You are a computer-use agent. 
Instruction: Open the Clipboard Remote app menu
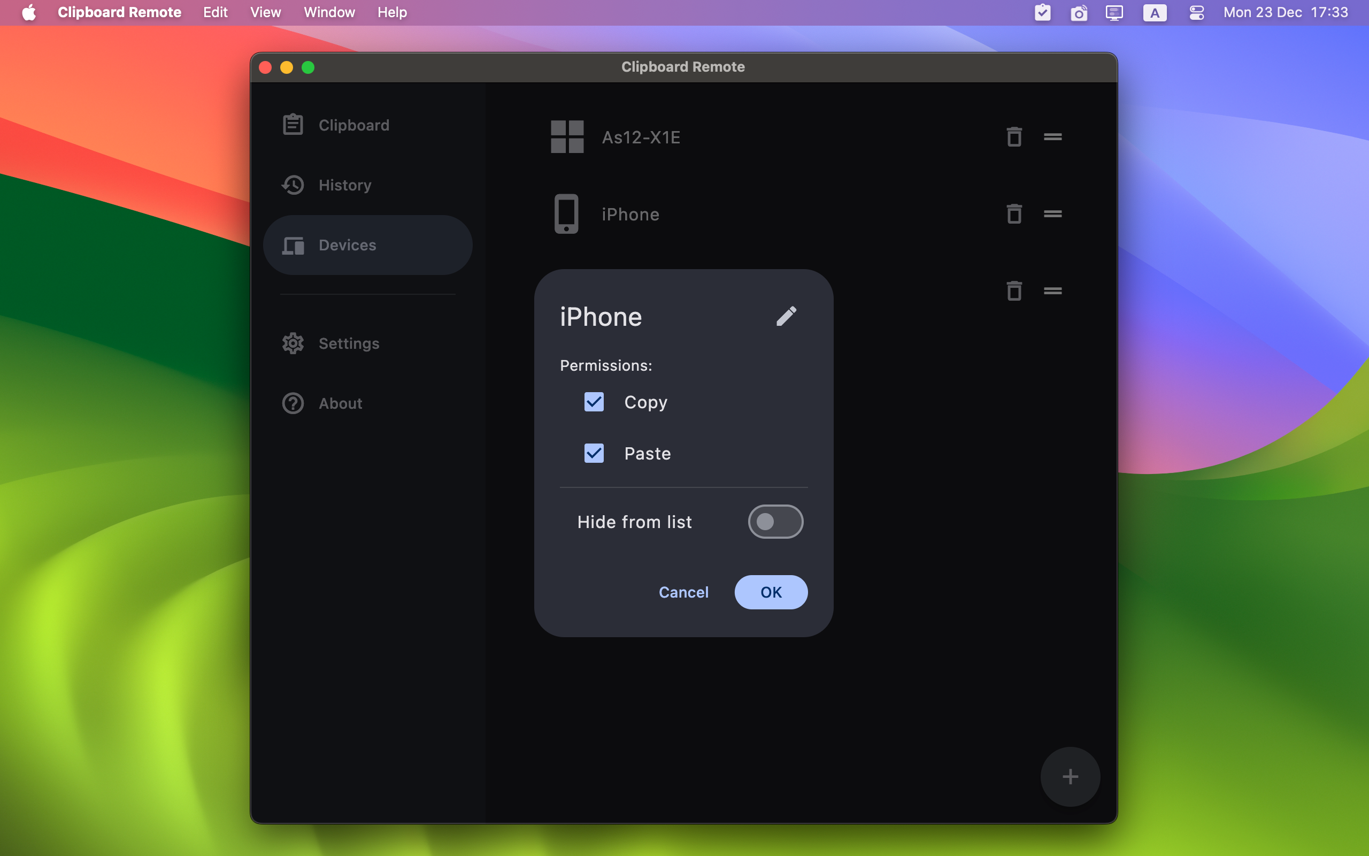pos(119,12)
